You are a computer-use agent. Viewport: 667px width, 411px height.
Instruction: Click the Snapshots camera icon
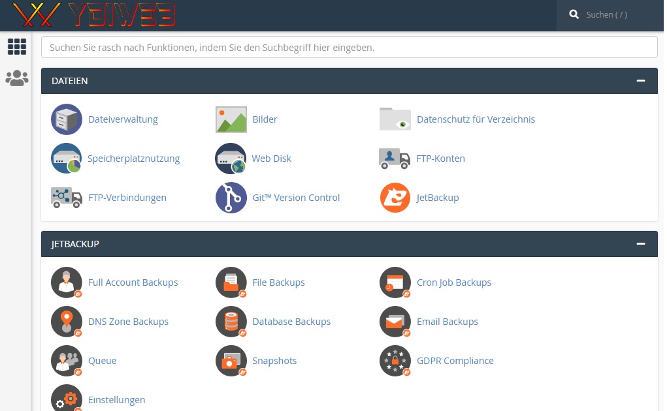(x=231, y=361)
